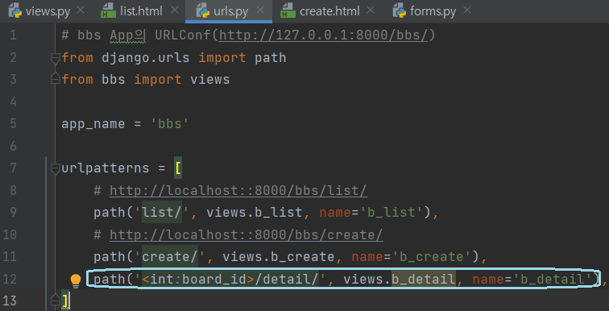Click line number 12 in the gutter
Viewport: 609px width, 311px height.
coord(10,279)
